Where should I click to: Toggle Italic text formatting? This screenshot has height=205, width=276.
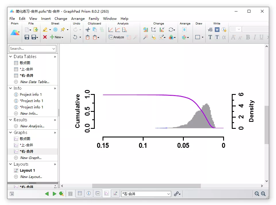pos(255,37)
